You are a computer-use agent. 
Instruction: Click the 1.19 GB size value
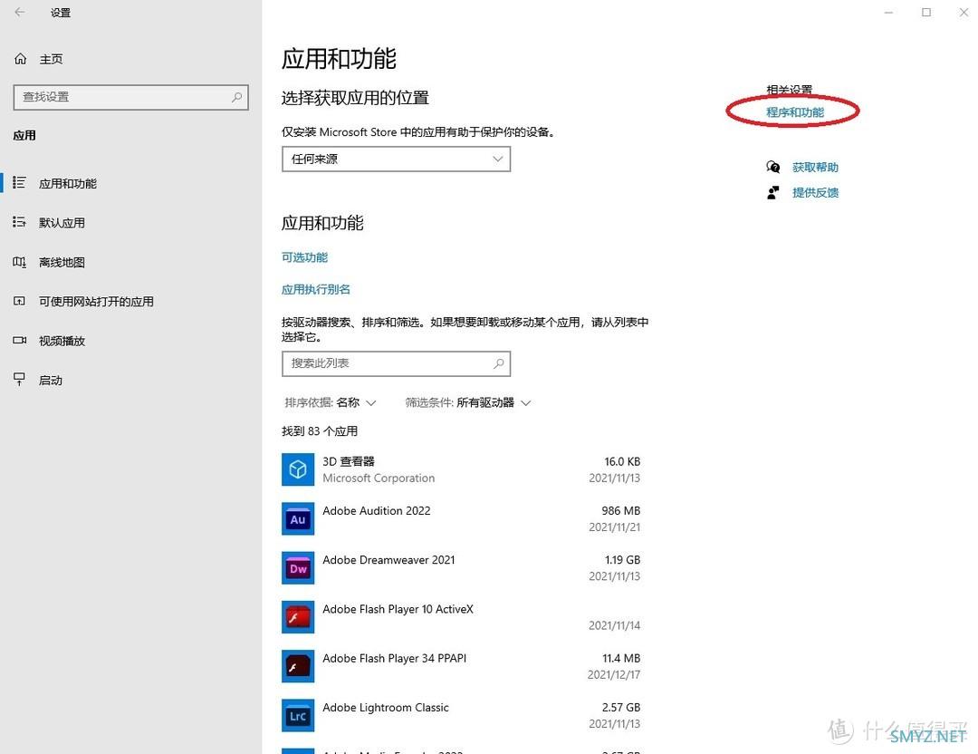pyautogui.click(x=622, y=560)
